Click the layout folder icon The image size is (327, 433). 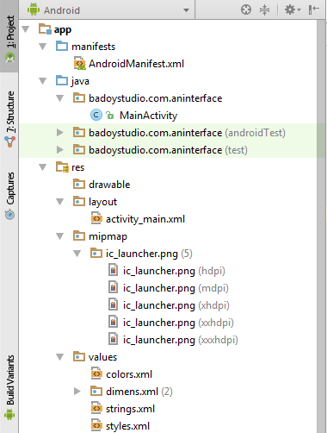pos(79,201)
